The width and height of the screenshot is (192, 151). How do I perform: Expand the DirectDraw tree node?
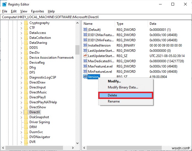[21, 83]
